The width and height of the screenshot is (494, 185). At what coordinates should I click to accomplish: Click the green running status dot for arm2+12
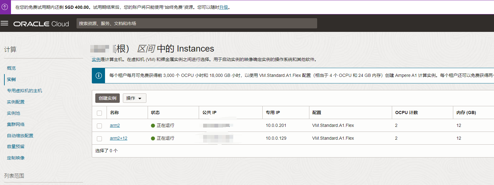(153, 138)
